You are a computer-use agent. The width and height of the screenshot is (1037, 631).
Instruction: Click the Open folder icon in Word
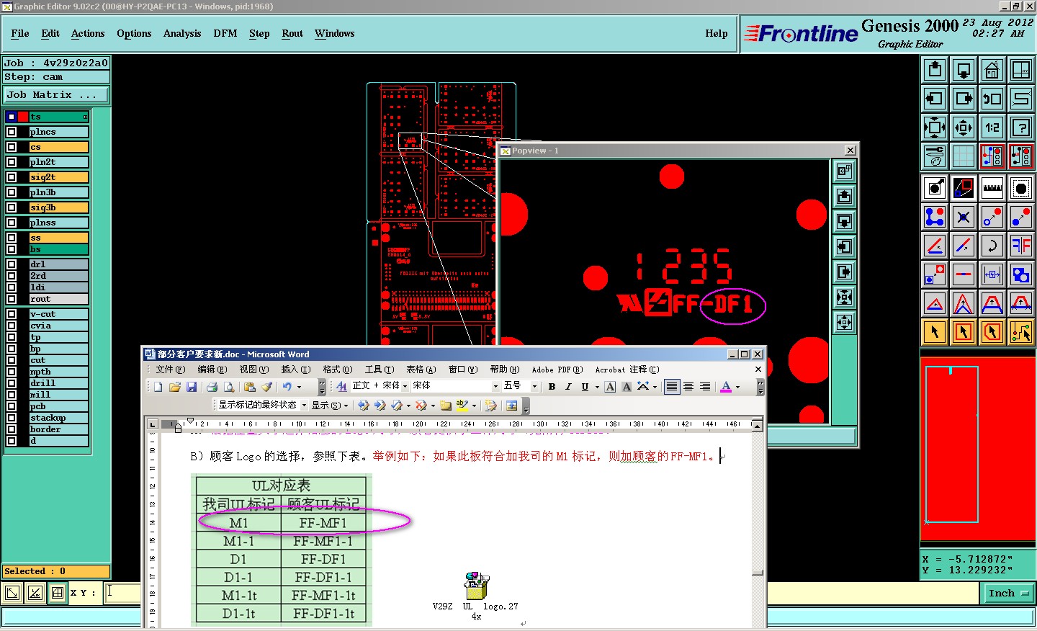tap(175, 387)
